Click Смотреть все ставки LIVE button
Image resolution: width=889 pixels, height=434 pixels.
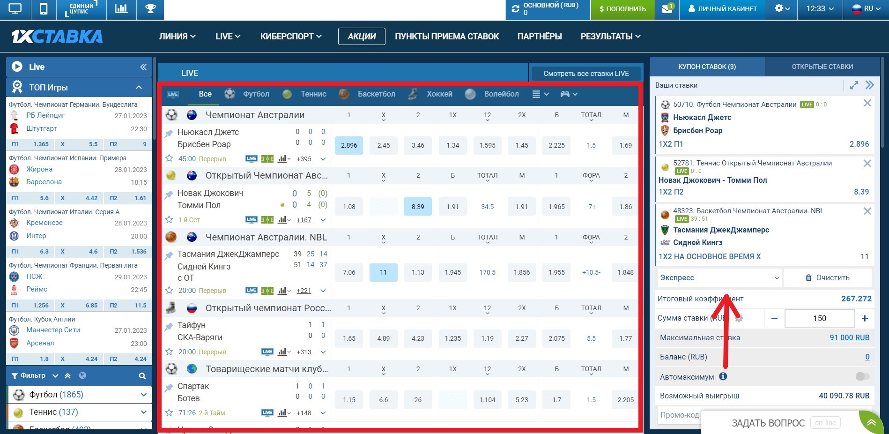586,73
